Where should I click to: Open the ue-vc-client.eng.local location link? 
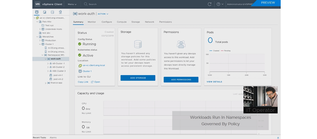pos(94,65)
